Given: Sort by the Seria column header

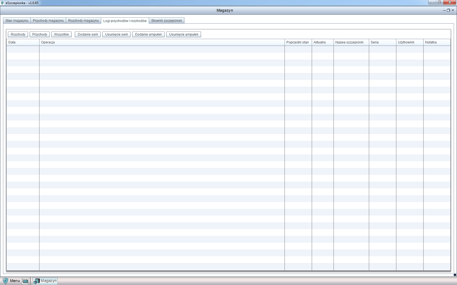Looking at the screenshot, I should (382, 42).
